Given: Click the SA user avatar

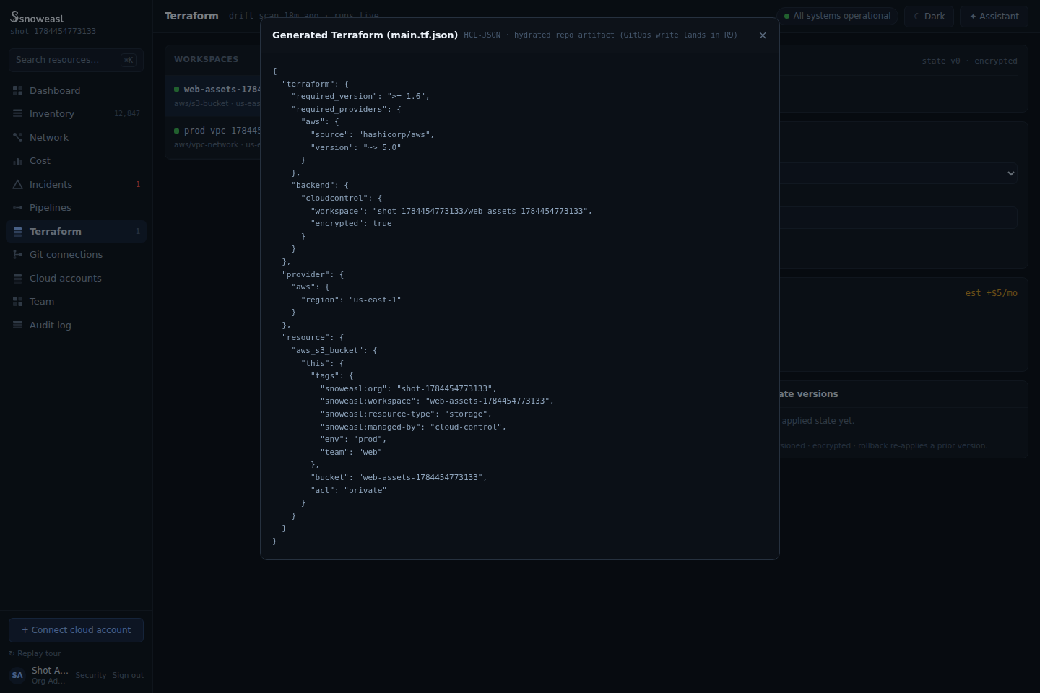Looking at the screenshot, I should pyautogui.click(x=17, y=676).
